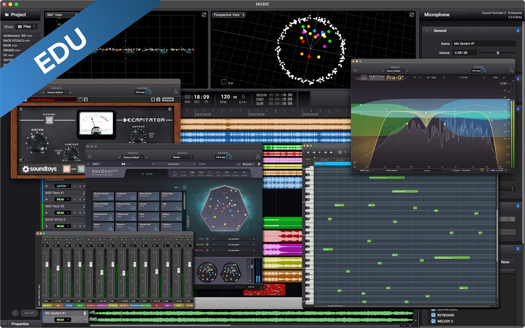
Task: Click the PUNISH ON switch in Decapitator
Action: click(x=49, y=120)
